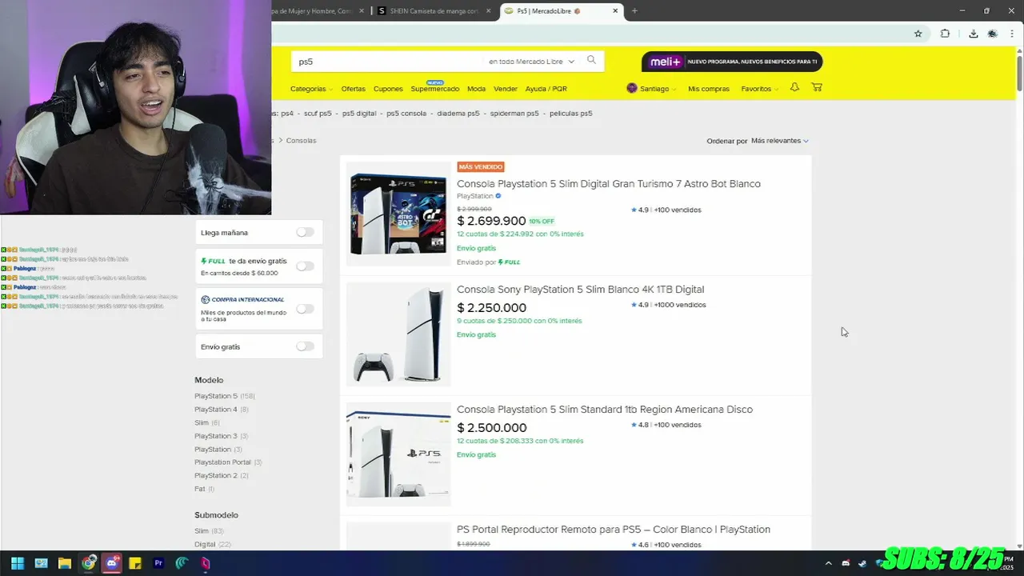This screenshot has width=1024, height=576.
Task: Open PS Portal Reproductor Remoto listing
Action: pos(614,530)
